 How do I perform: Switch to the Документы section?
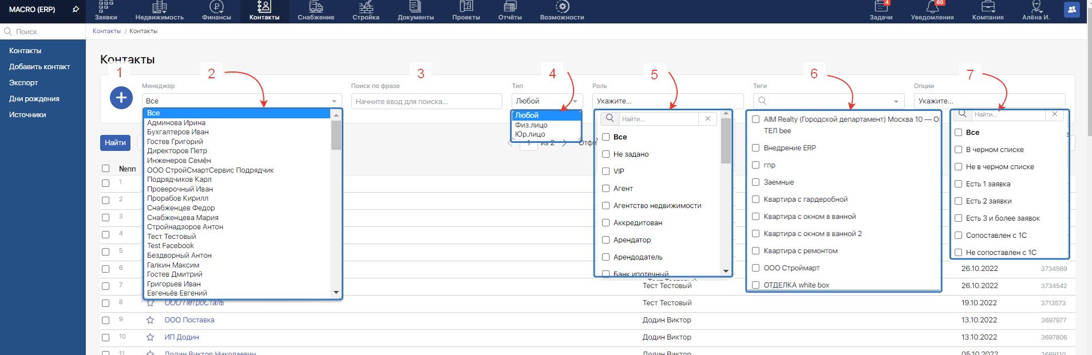click(416, 10)
